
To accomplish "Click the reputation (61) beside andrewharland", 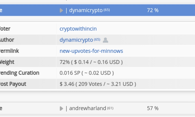I will coord(110,108).
